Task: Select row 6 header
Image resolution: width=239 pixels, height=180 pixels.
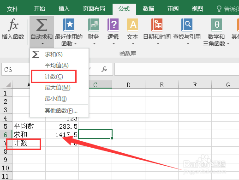Action: (6, 135)
